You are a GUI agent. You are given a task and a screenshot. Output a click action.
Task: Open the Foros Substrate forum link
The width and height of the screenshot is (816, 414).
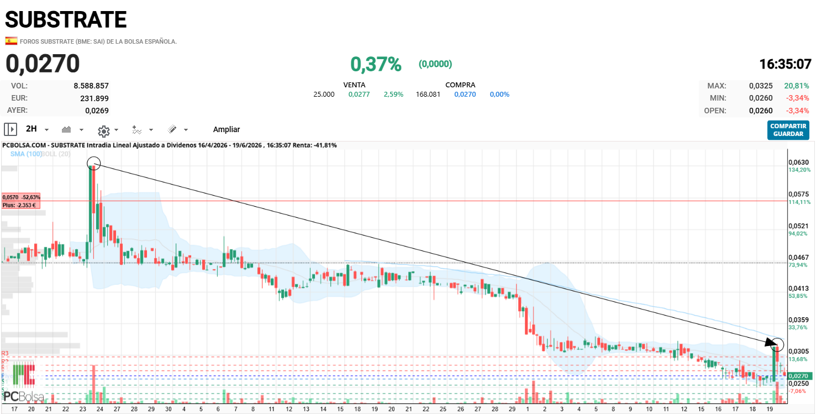(x=98, y=41)
